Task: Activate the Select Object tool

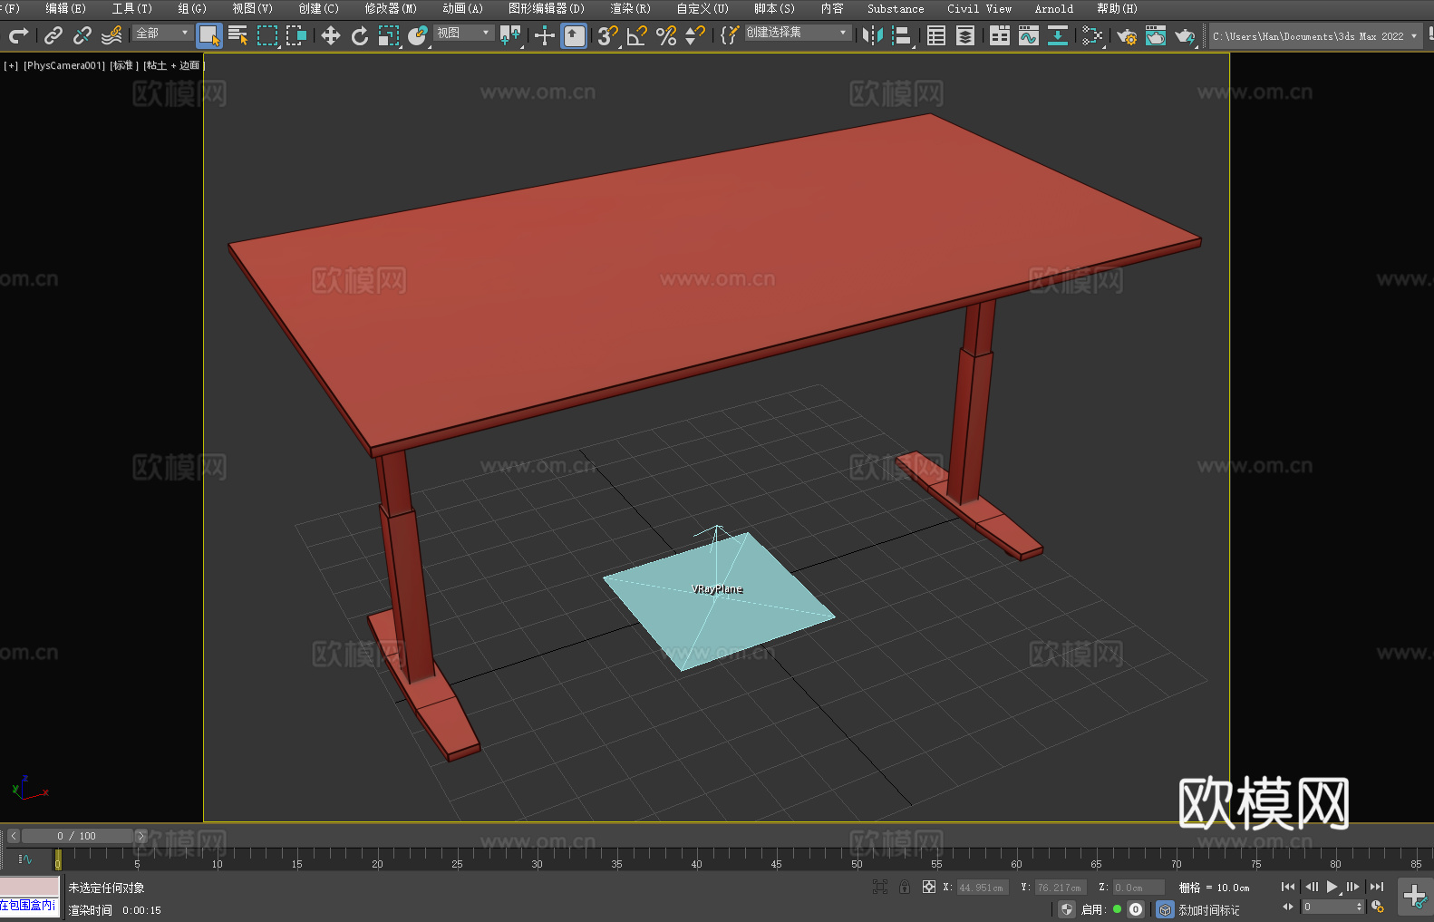Action: 209,35
